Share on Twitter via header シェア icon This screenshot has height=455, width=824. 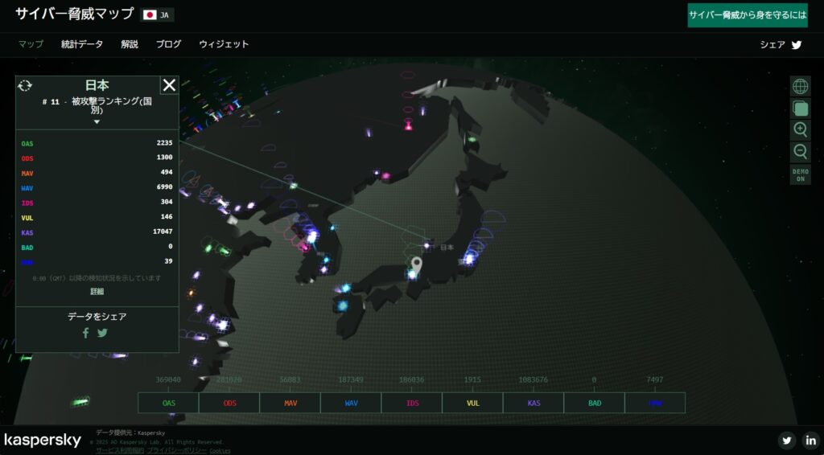pos(797,45)
